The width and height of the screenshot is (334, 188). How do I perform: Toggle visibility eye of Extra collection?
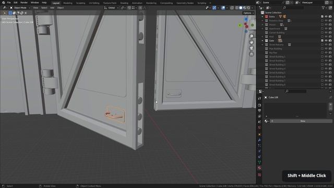[326, 16]
